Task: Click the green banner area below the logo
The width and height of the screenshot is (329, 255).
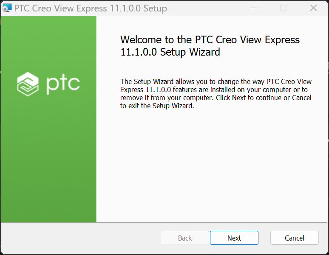Action: 48,159
